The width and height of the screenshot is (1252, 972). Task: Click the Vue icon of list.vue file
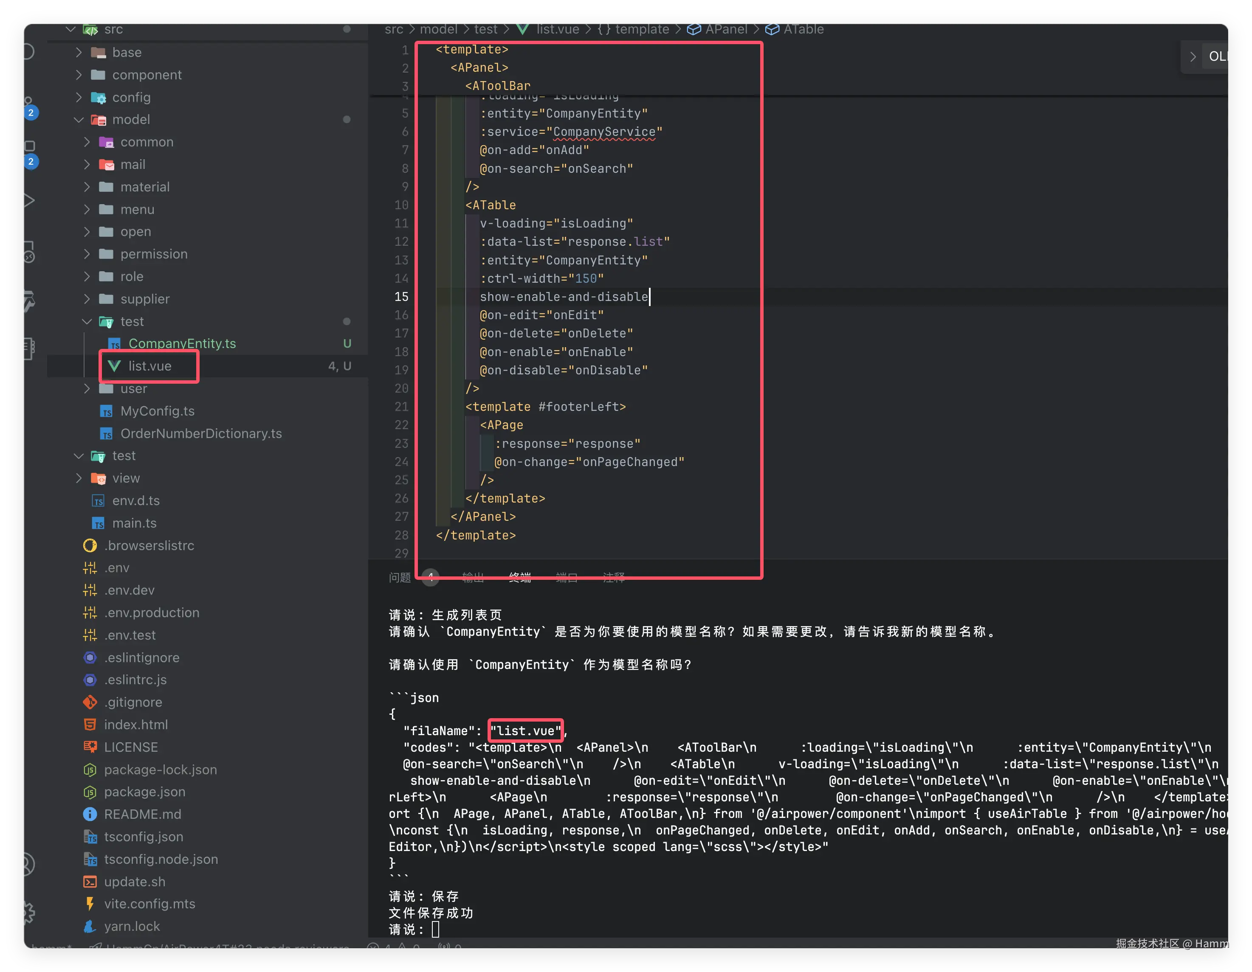(x=115, y=366)
